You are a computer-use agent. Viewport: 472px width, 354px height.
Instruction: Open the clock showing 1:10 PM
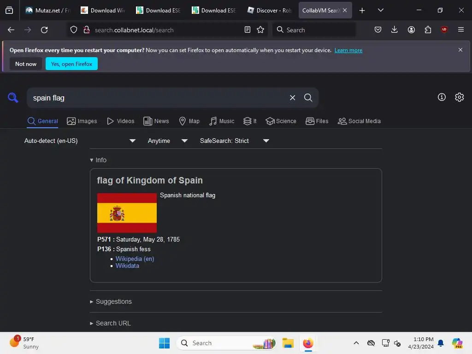[x=421, y=343]
